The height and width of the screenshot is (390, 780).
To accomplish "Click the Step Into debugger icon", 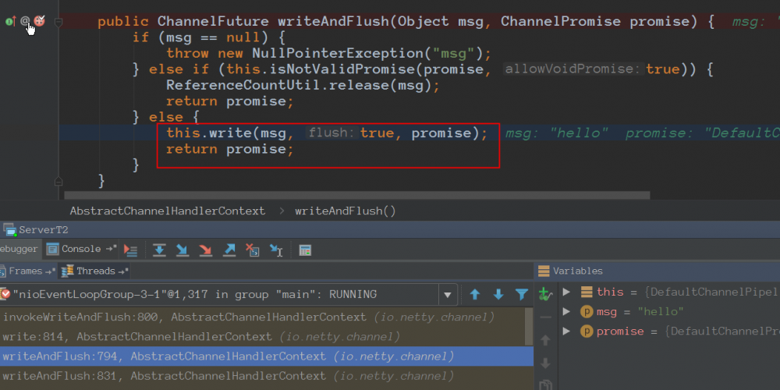I will 183,250.
